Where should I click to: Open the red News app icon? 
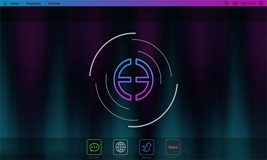pos(173,147)
